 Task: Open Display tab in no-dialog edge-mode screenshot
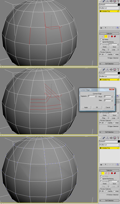point(115,1)
